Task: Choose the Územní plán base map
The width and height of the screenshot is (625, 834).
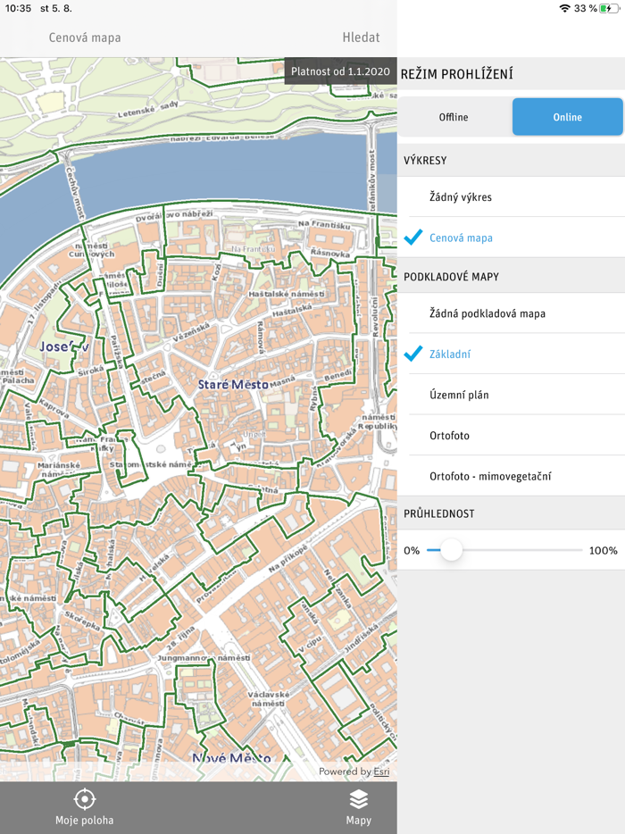Action: 512,395
